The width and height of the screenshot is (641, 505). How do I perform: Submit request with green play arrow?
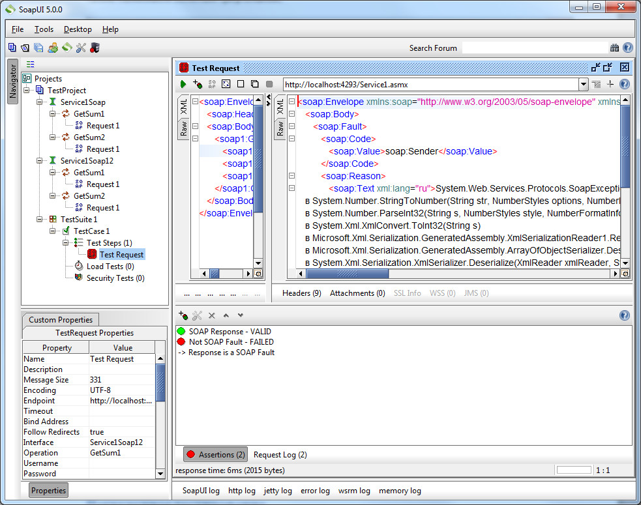coord(183,84)
